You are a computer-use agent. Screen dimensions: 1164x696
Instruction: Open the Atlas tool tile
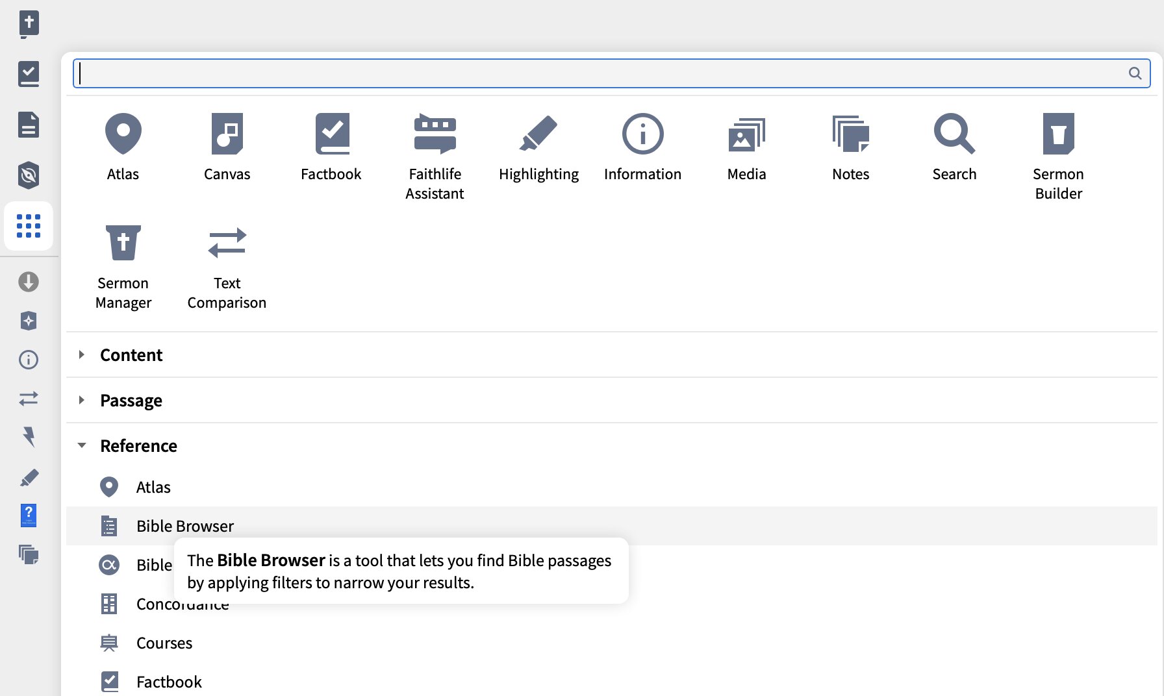click(x=123, y=147)
